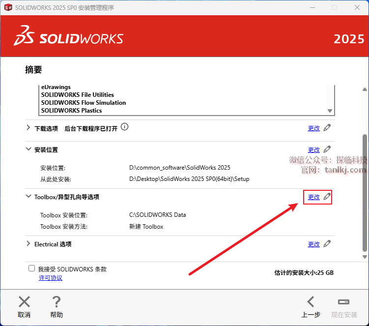
Task: Click 更改 link for Electrical 选项
Action: click(x=313, y=244)
